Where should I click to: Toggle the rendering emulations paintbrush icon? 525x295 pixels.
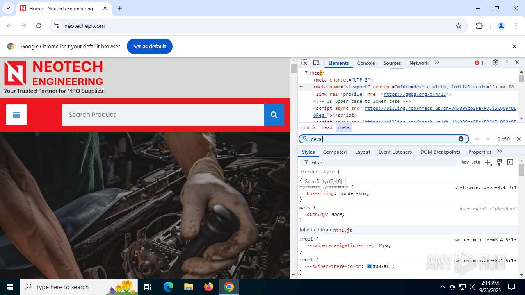point(499,162)
